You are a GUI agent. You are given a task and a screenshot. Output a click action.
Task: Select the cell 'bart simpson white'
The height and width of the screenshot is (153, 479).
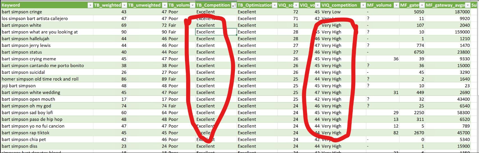pos(47,25)
